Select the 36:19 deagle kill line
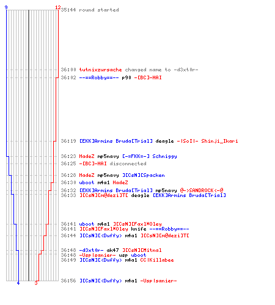 click(x=149, y=141)
